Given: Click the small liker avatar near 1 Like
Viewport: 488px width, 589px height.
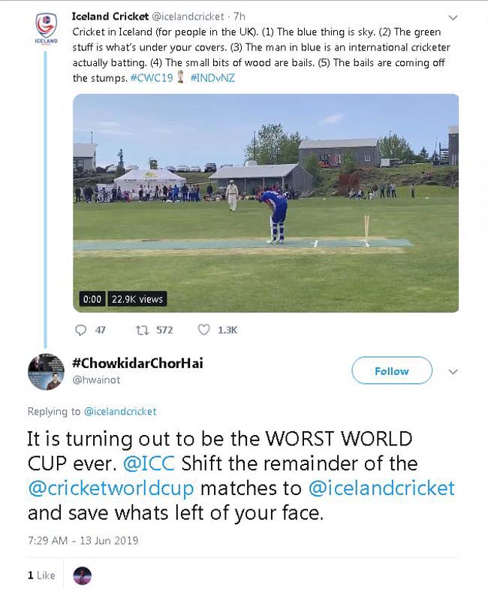Looking at the screenshot, I should 82,575.
